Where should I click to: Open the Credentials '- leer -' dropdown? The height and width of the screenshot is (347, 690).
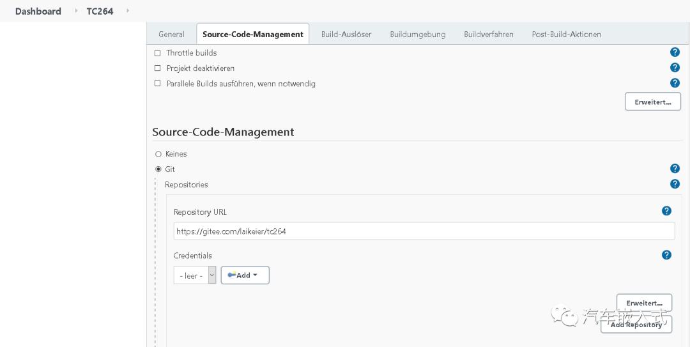tap(195, 275)
